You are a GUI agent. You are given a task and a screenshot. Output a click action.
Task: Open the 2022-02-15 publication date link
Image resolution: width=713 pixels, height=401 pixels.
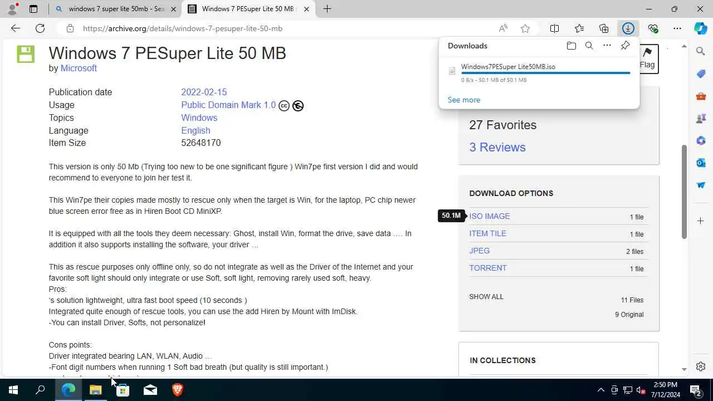[x=204, y=92]
